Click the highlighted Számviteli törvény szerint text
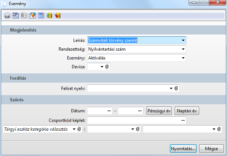Screen dimensions: 227x156 (x=113, y=40)
